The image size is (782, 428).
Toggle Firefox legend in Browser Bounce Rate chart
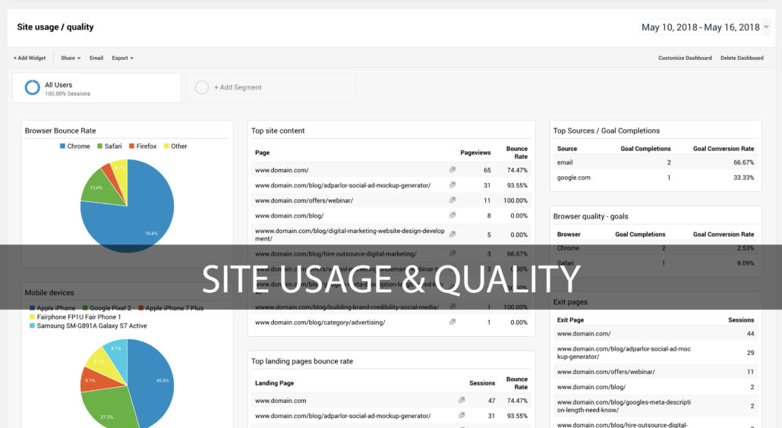coord(142,146)
